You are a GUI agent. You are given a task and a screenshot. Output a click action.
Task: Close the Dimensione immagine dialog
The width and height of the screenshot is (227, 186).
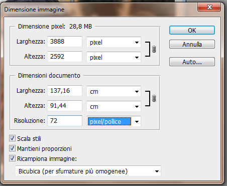(209, 7)
